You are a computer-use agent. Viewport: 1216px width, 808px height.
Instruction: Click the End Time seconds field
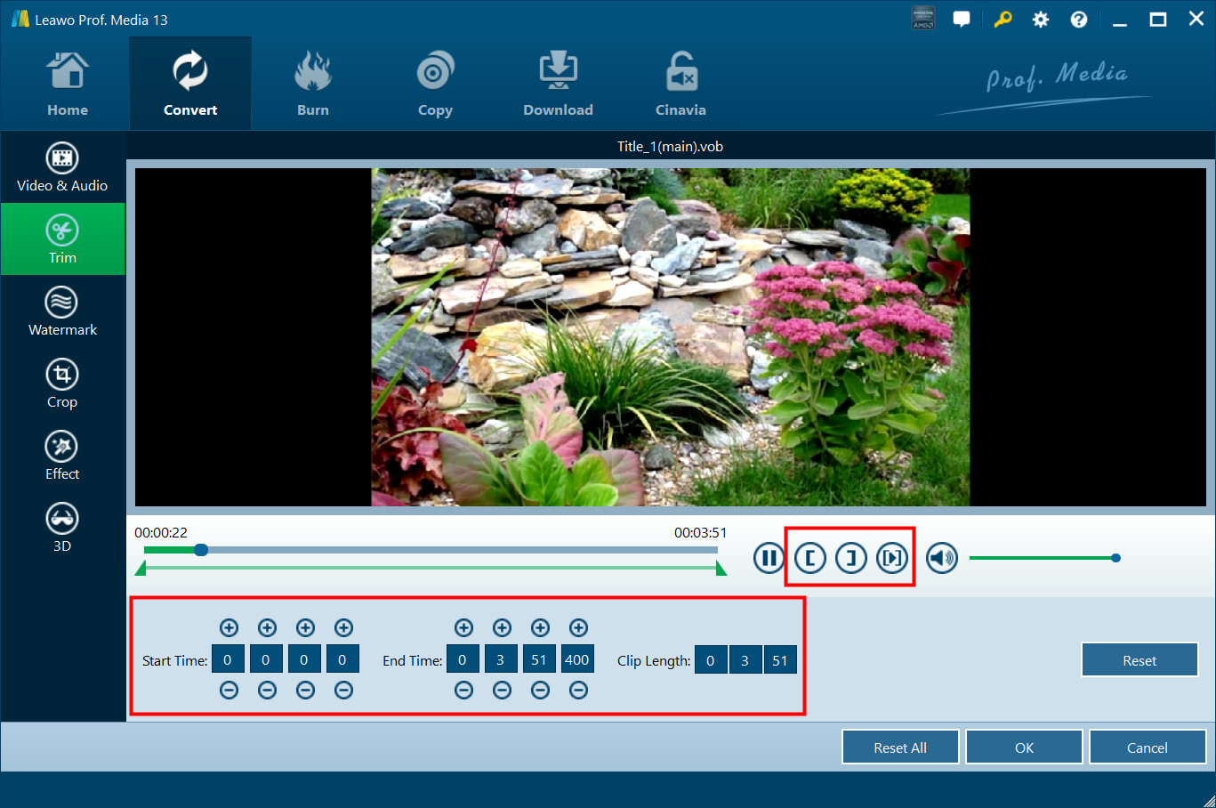[539, 660]
